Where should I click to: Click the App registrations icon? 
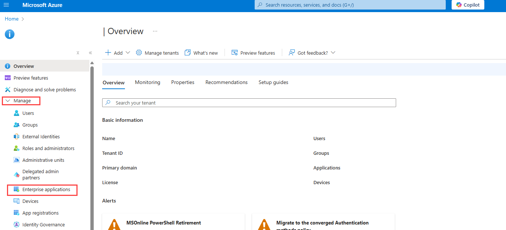coord(16,213)
